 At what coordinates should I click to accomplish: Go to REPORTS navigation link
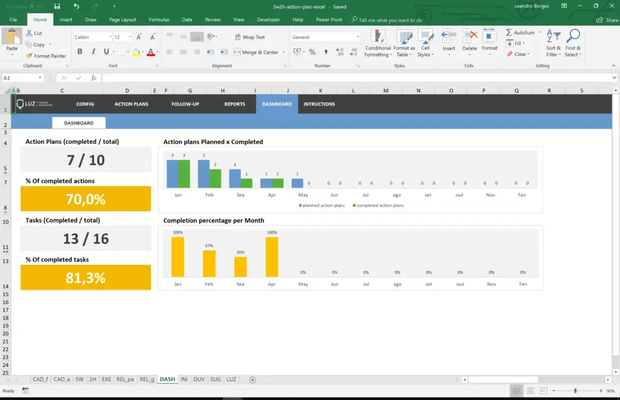[234, 104]
